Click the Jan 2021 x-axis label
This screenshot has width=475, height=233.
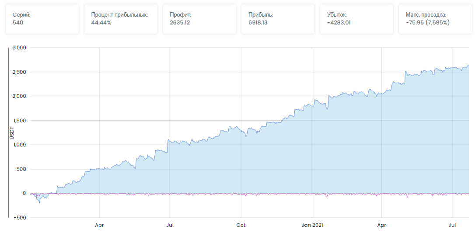point(312,226)
